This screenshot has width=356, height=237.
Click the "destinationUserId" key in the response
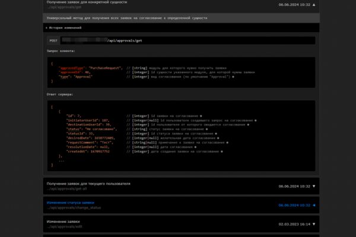pos(84,125)
